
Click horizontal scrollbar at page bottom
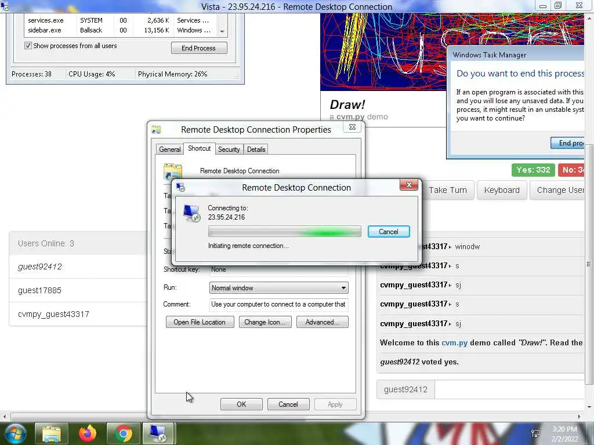click(158, 417)
